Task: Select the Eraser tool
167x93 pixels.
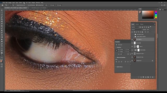Action: click(x=2, y=35)
